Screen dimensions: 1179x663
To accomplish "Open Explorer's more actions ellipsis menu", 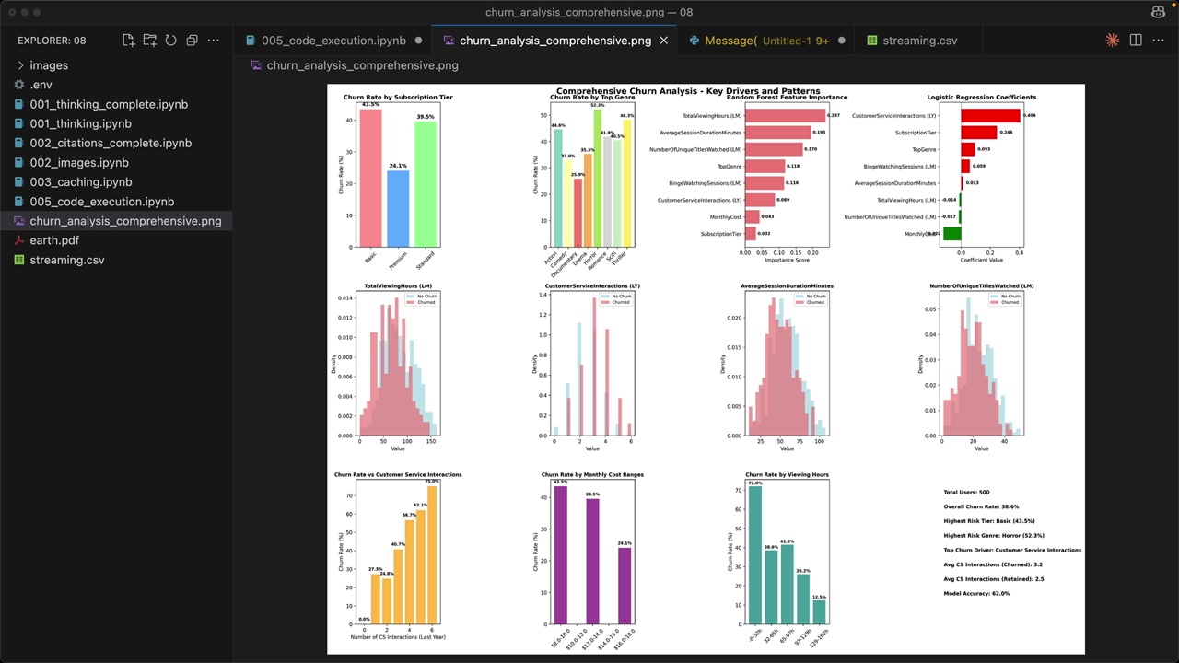I will tap(214, 41).
